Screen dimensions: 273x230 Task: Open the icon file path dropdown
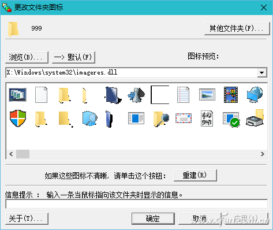pos(262,73)
